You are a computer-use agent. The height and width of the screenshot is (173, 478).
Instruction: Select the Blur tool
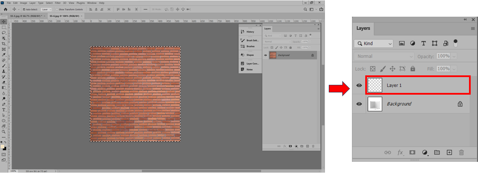[4, 93]
